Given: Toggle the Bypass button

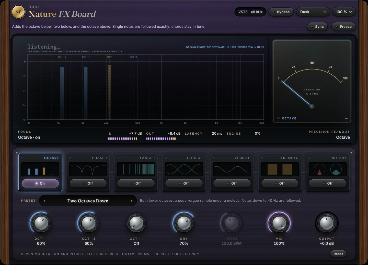Looking at the screenshot, I should pyautogui.click(x=281, y=12).
